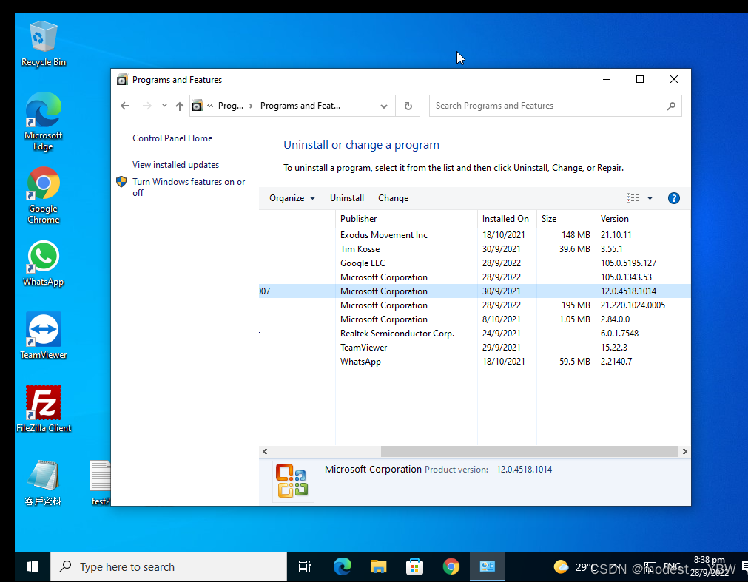748x582 pixels.
Task: Click the Forward navigation arrow
Action: [x=147, y=106]
